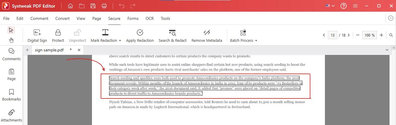Viewport: 396px width, 125px height.
Task: Go to the next page arrow
Action: tap(349, 35)
